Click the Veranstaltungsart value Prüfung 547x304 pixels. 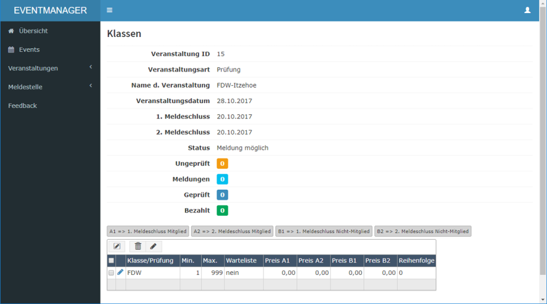228,70
